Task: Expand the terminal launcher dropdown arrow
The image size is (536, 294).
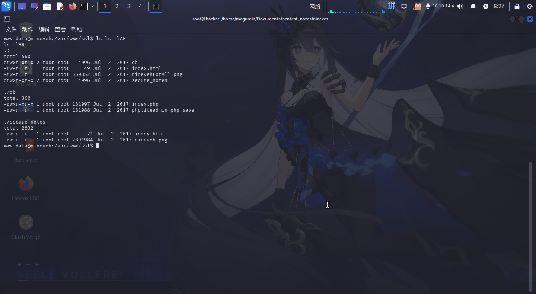Action: 92,6
